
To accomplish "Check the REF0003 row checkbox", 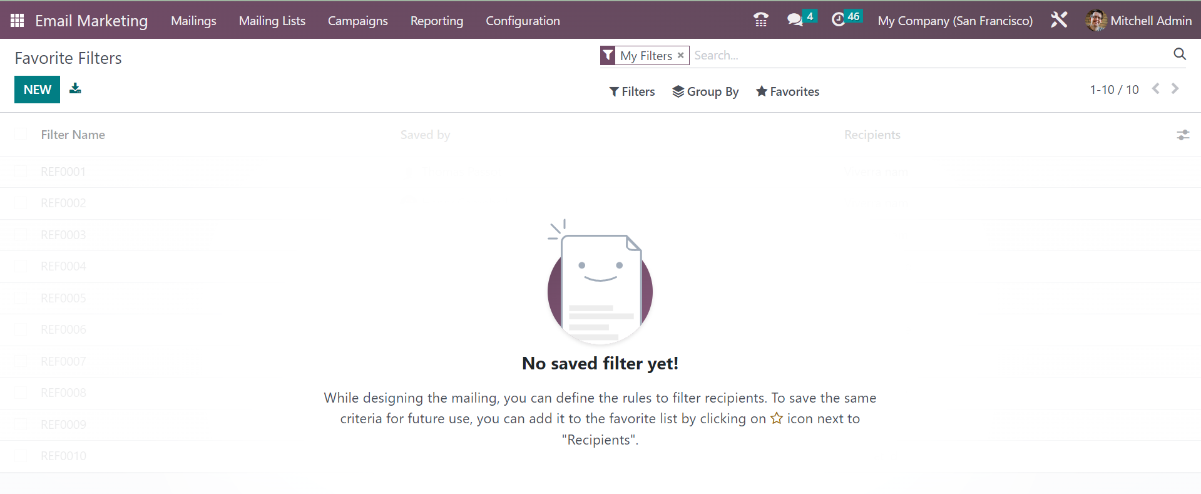I will point(21,234).
